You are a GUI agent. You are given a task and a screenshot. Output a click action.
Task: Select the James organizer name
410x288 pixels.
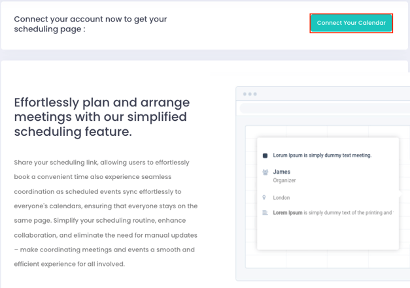click(282, 172)
